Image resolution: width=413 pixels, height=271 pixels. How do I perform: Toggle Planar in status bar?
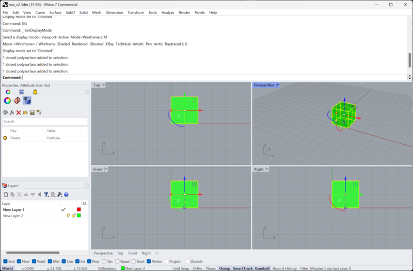211,268
